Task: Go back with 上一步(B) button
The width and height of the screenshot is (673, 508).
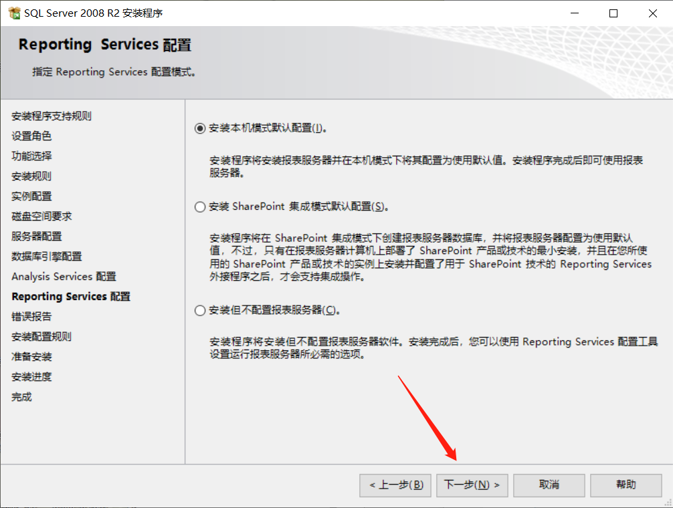Action: 395,485
